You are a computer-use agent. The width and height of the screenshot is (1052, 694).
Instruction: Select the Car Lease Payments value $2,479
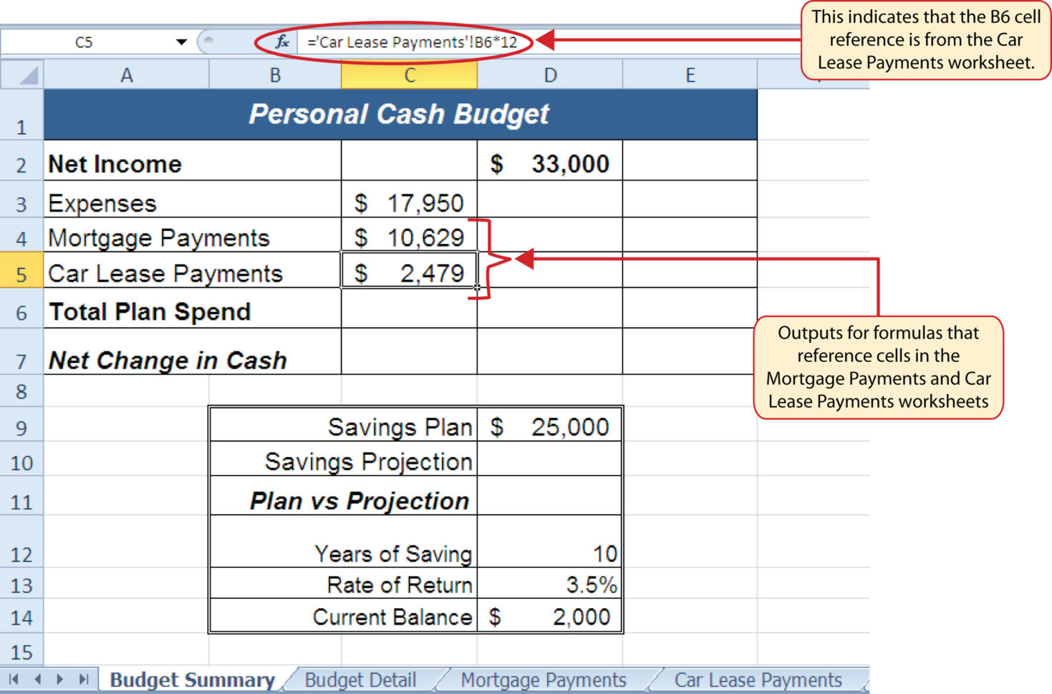(x=409, y=270)
